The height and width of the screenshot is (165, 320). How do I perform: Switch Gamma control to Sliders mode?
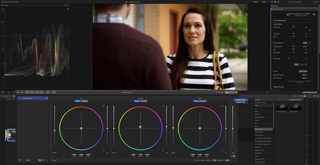click(x=144, y=101)
